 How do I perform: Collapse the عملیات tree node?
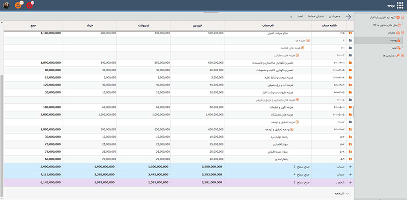(x=402, y=33)
